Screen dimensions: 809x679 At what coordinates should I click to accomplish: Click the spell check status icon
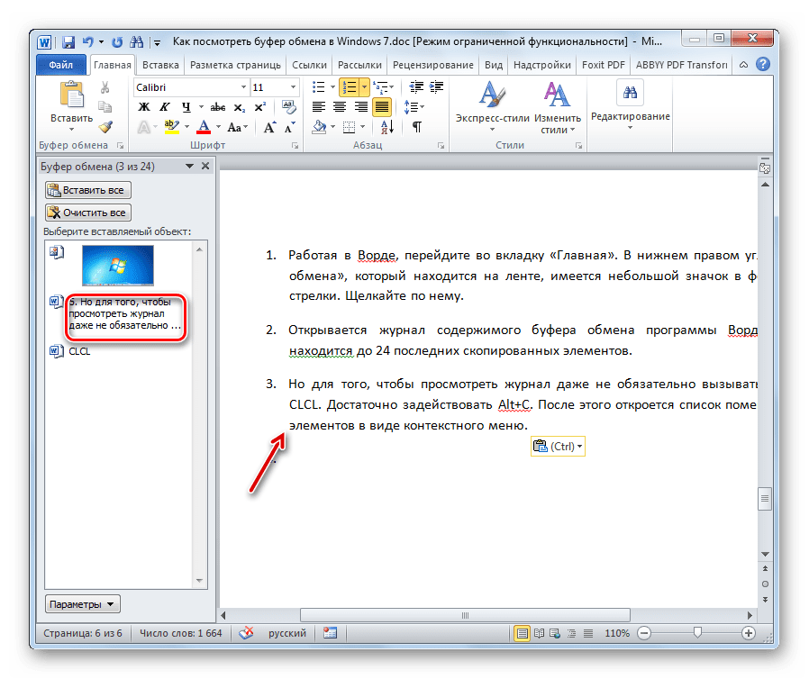[x=247, y=632]
